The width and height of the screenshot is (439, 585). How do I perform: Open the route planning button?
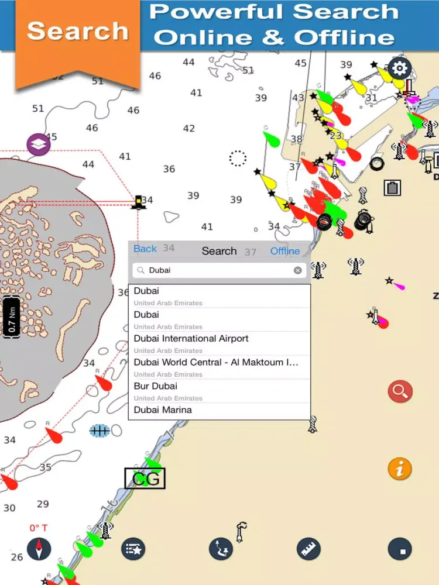(221, 549)
